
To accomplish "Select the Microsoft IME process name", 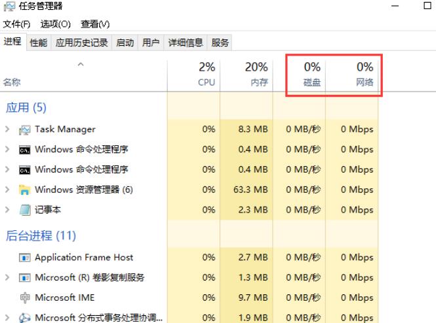I will 64,297.
